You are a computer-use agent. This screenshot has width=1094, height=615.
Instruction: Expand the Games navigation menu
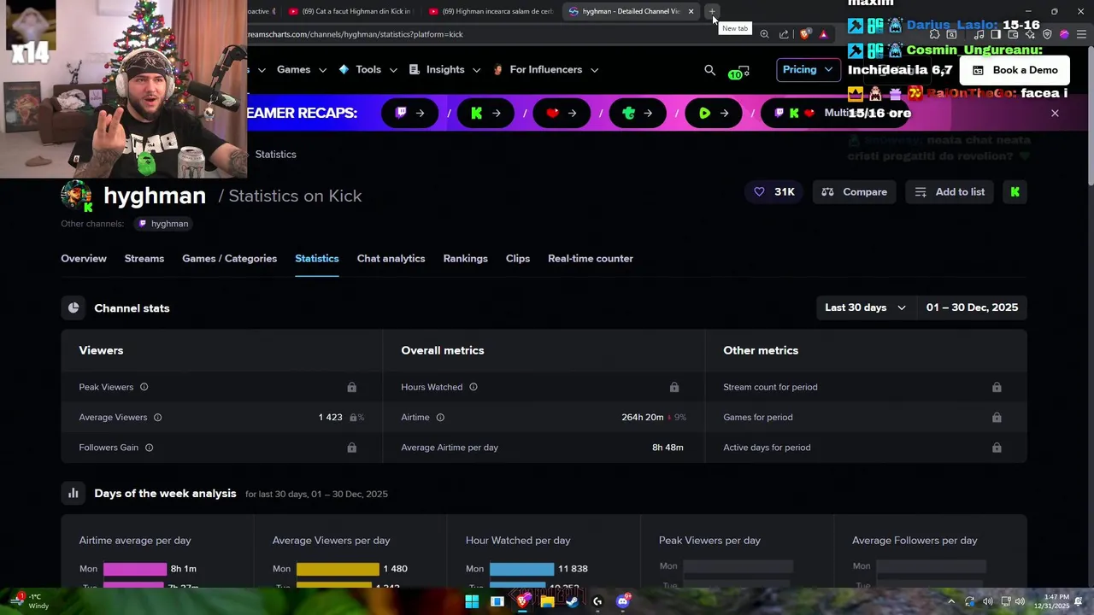[301, 70]
